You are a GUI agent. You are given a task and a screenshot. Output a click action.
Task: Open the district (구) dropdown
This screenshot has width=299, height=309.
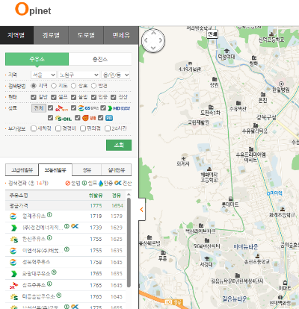(x=78, y=75)
